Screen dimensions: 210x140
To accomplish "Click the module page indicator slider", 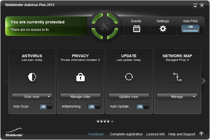I will tap(103, 121).
